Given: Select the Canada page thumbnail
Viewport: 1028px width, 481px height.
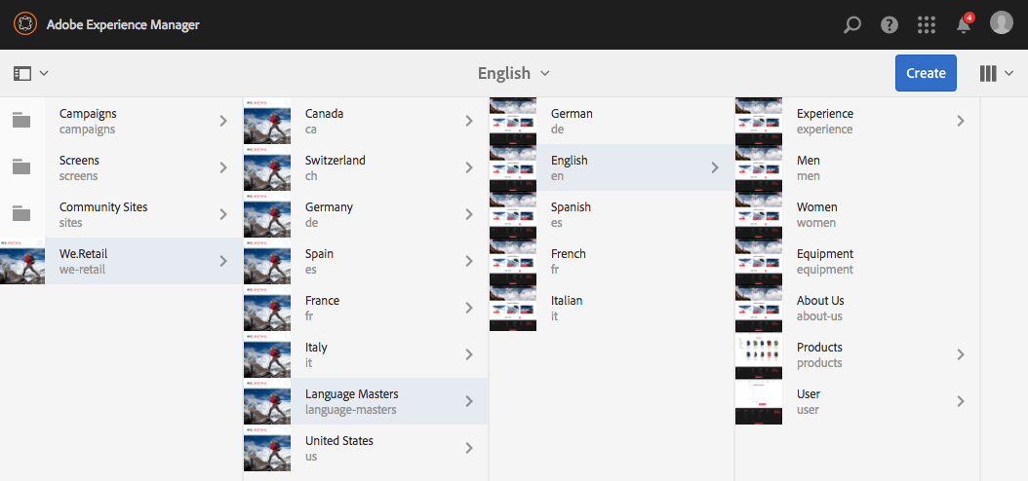Looking at the screenshot, I should pyautogui.click(x=267, y=121).
